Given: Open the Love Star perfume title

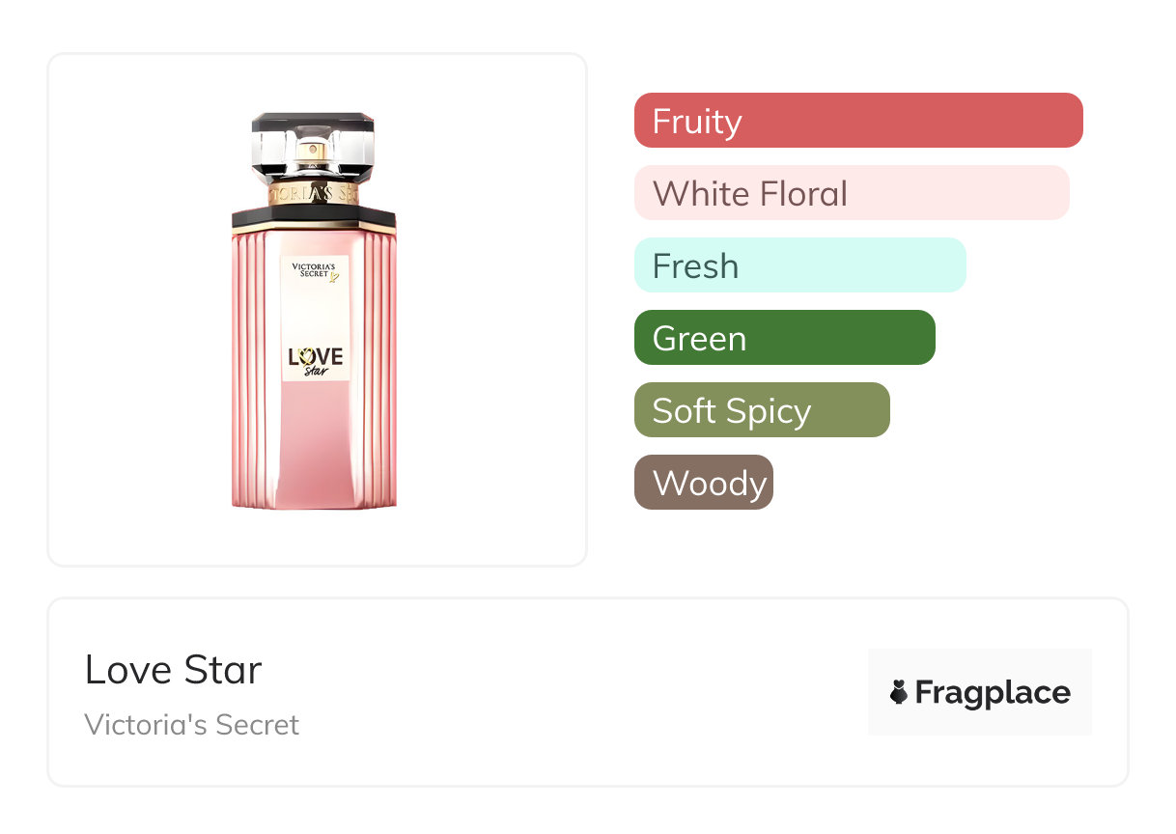Looking at the screenshot, I should [x=173, y=670].
